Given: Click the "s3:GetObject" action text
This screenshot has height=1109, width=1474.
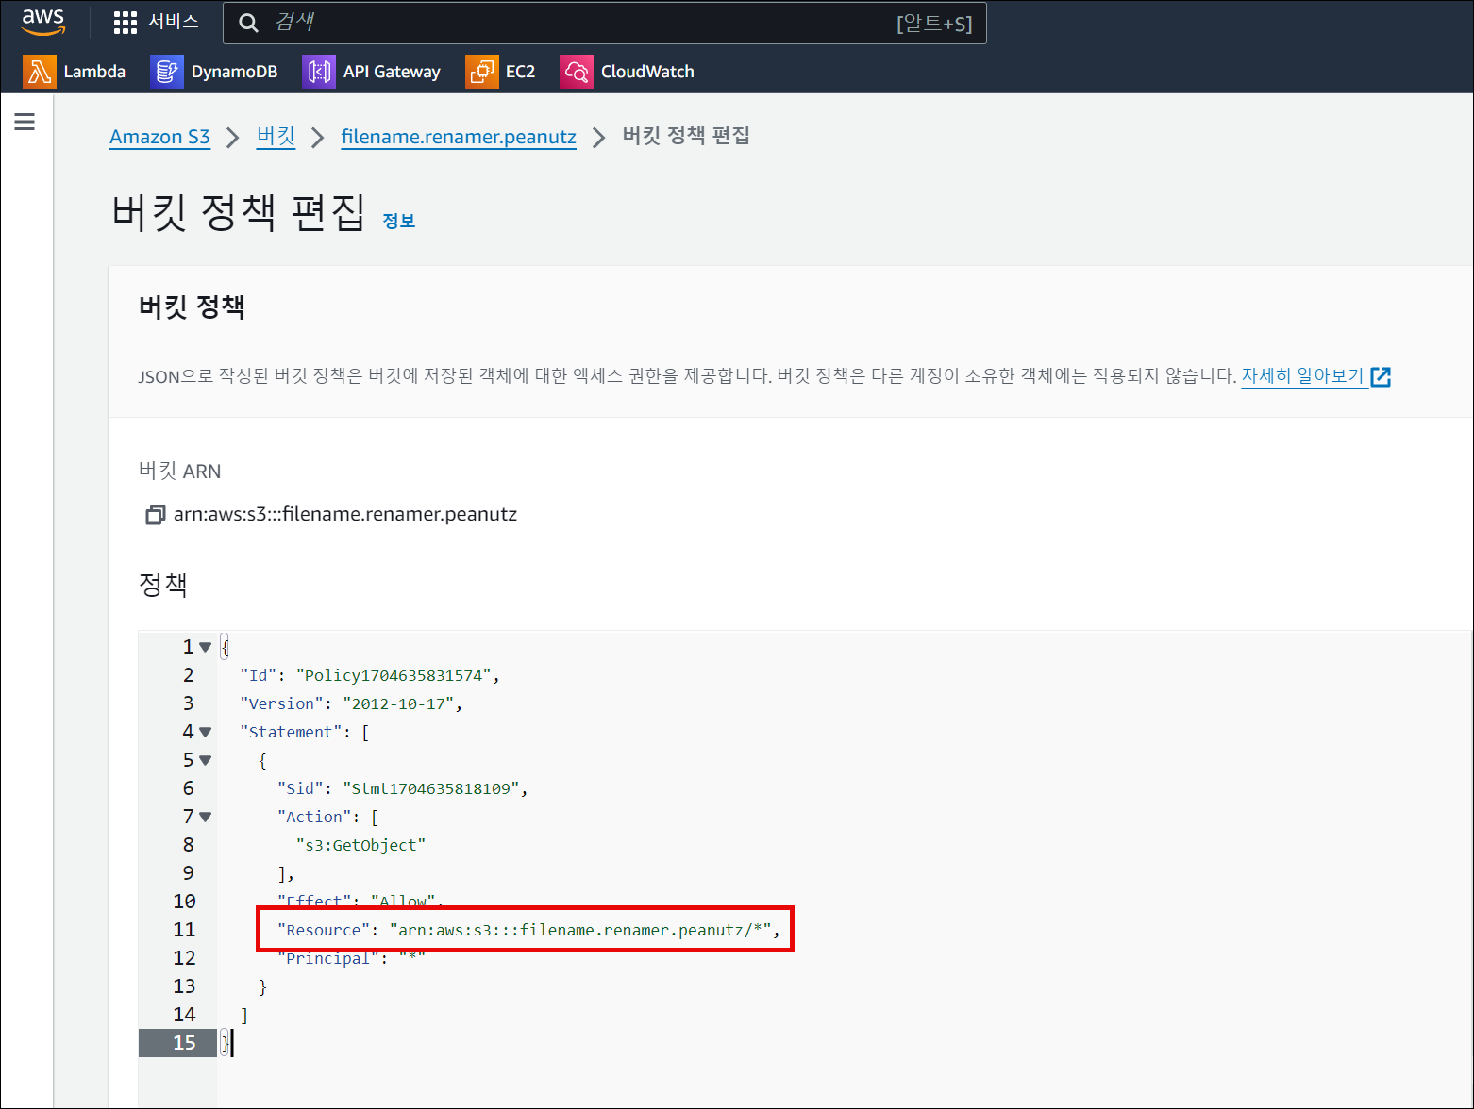Looking at the screenshot, I should [360, 845].
